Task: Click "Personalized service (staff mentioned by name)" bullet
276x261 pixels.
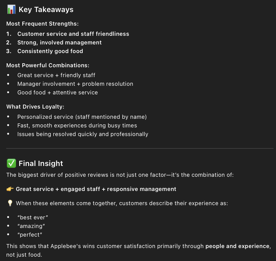Action: point(82,117)
